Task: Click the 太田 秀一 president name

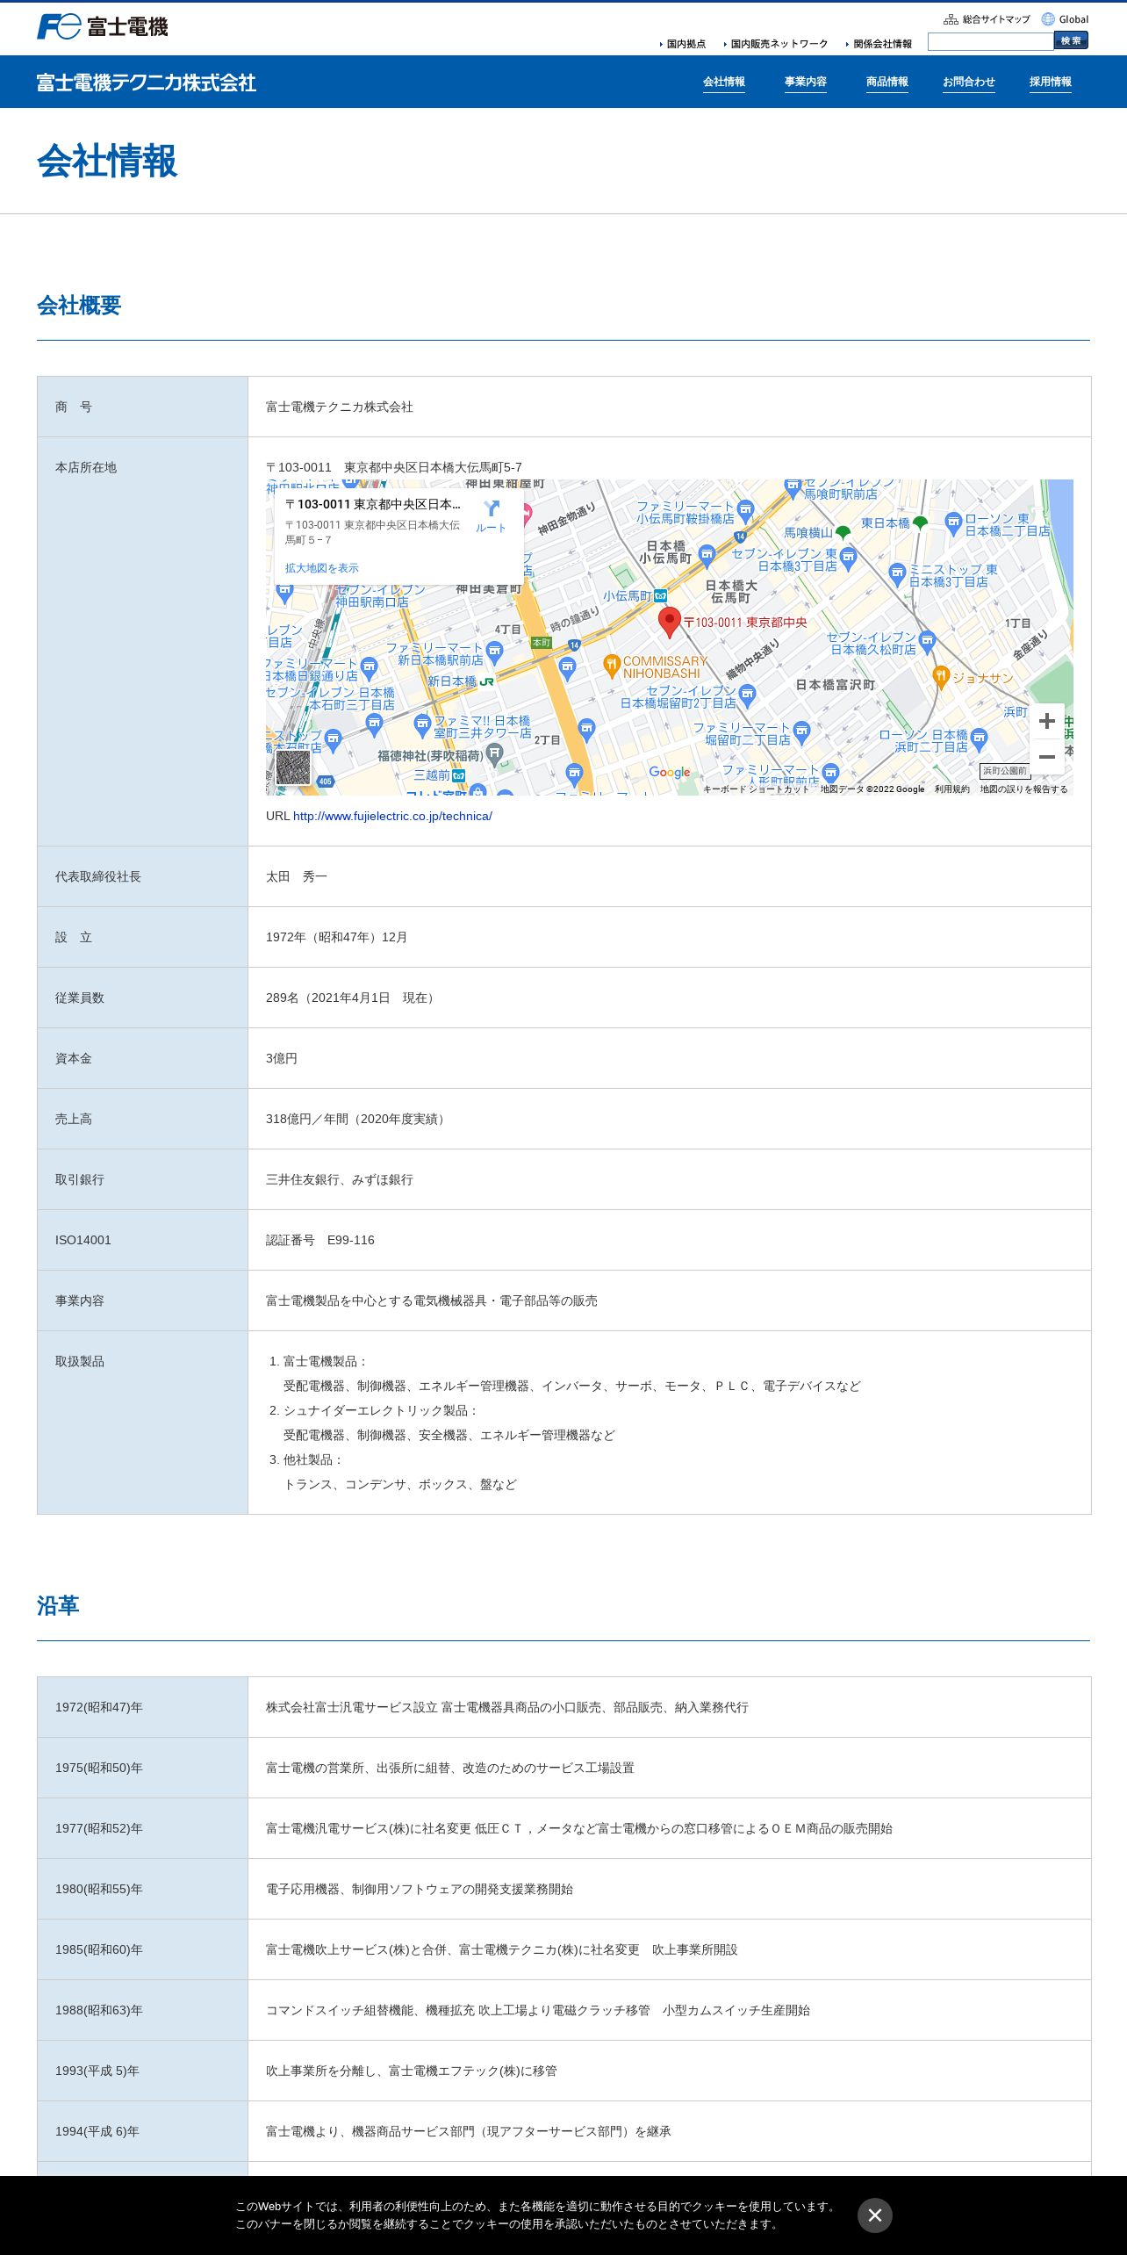Action: [297, 877]
